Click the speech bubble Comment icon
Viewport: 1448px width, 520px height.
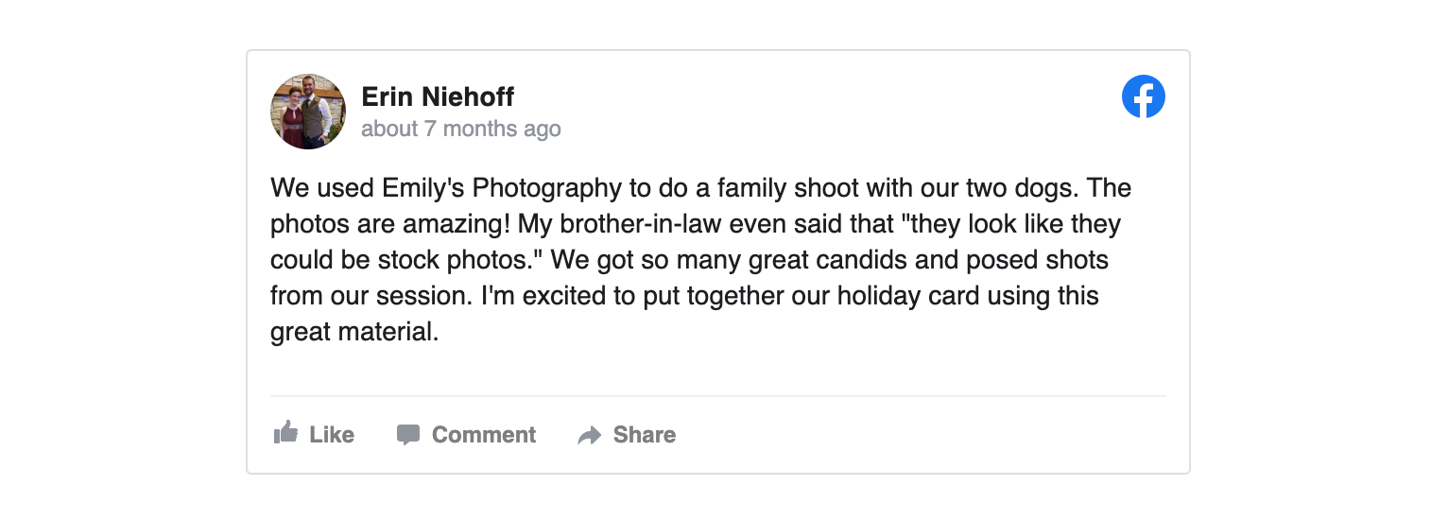click(x=408, y=435)
